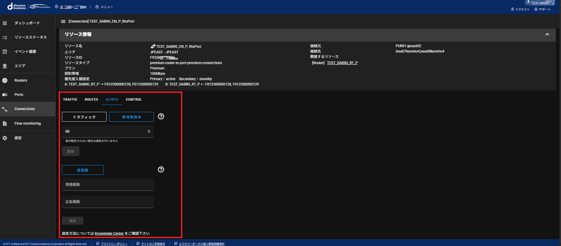561x246 pixels.
Task: Open 設定 via the gear icon
Action: tap(5, 138)
